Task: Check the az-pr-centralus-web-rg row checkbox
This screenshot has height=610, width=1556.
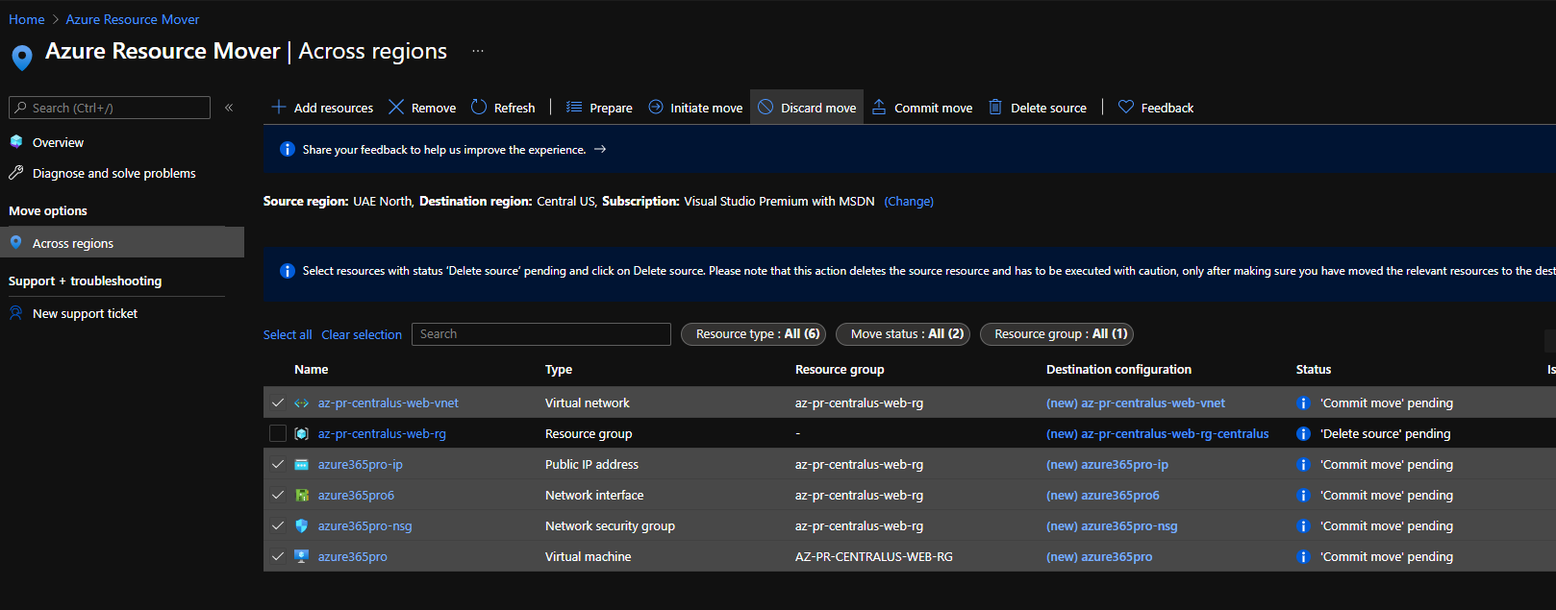Action: coord(278,434)
